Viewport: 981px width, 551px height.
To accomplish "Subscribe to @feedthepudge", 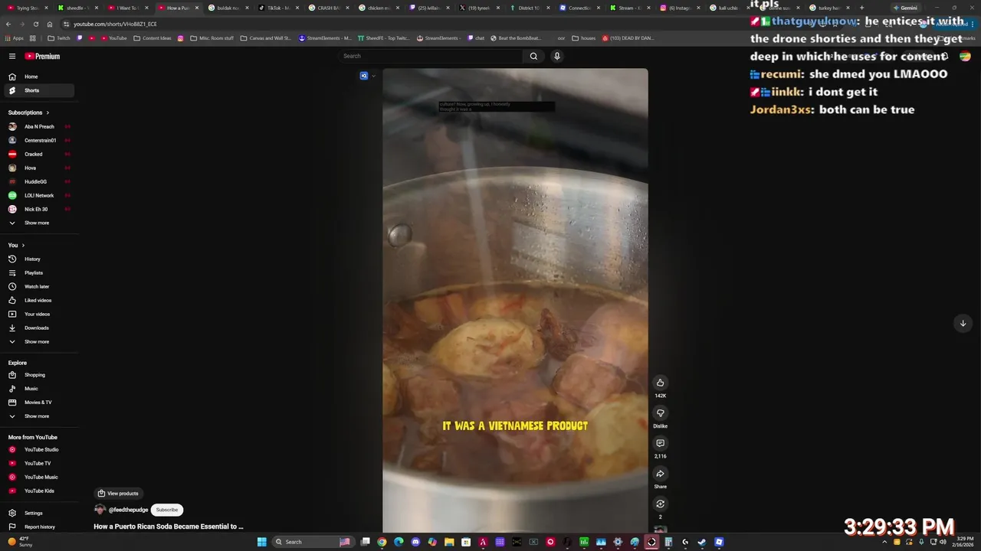I will coord(166,510).
